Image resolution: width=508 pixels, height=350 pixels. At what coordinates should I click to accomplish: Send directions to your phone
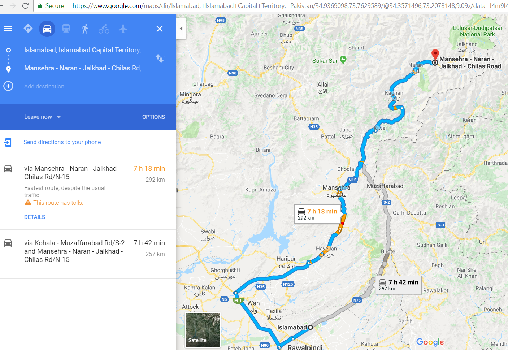tap(62, 142)
